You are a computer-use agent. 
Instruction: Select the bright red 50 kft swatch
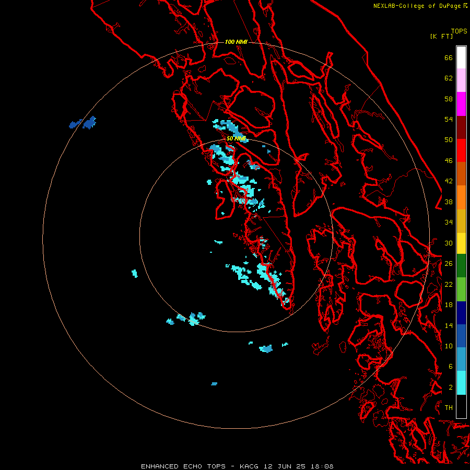[x=461, y=150]
